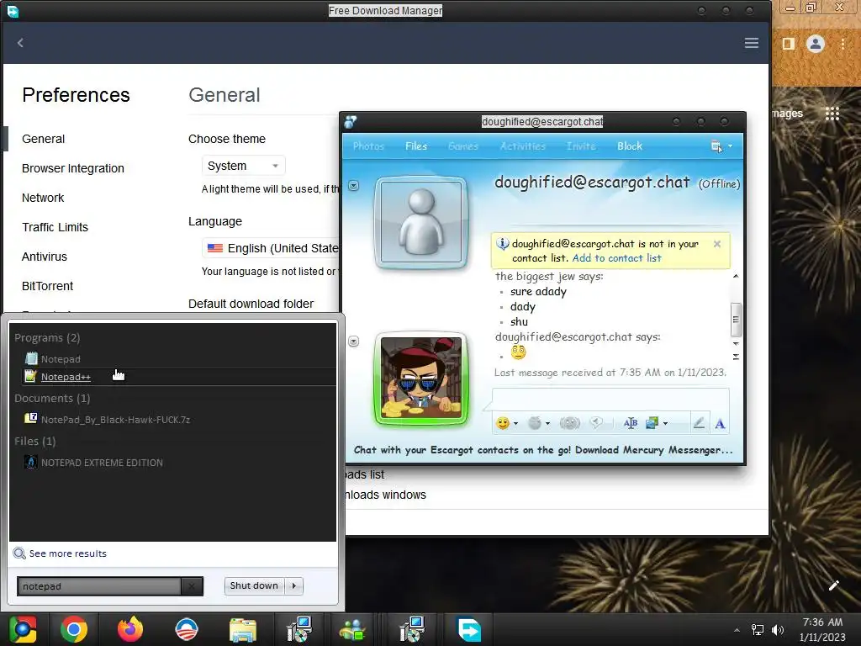Select General in Preferences sidebar
861x646 pixels.
click(x=44, y=139)
